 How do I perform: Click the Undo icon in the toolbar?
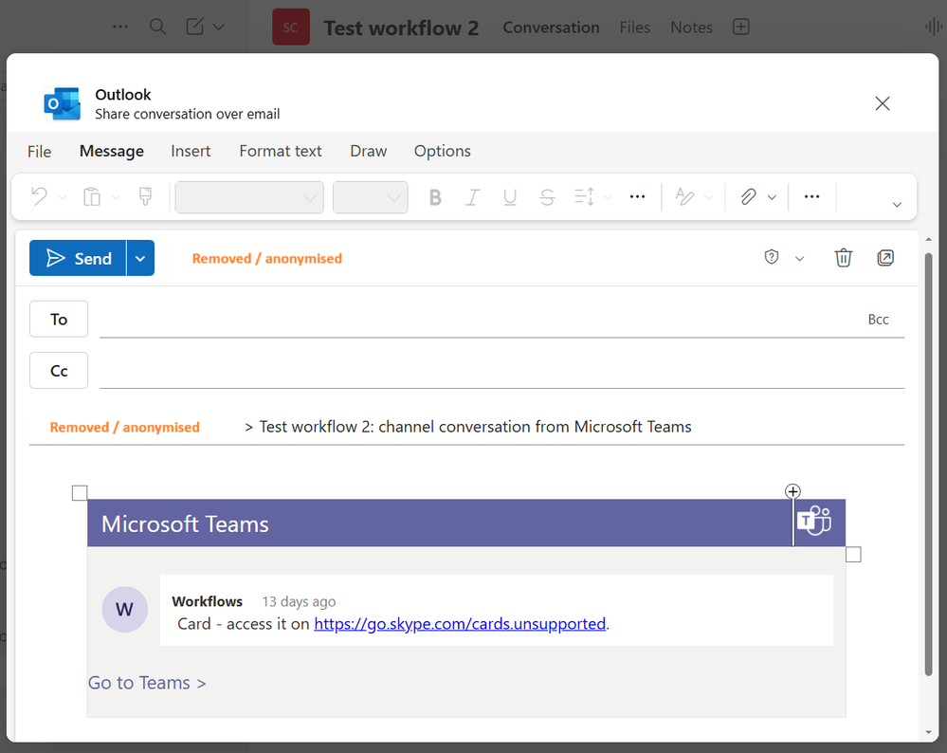[39, 196]
